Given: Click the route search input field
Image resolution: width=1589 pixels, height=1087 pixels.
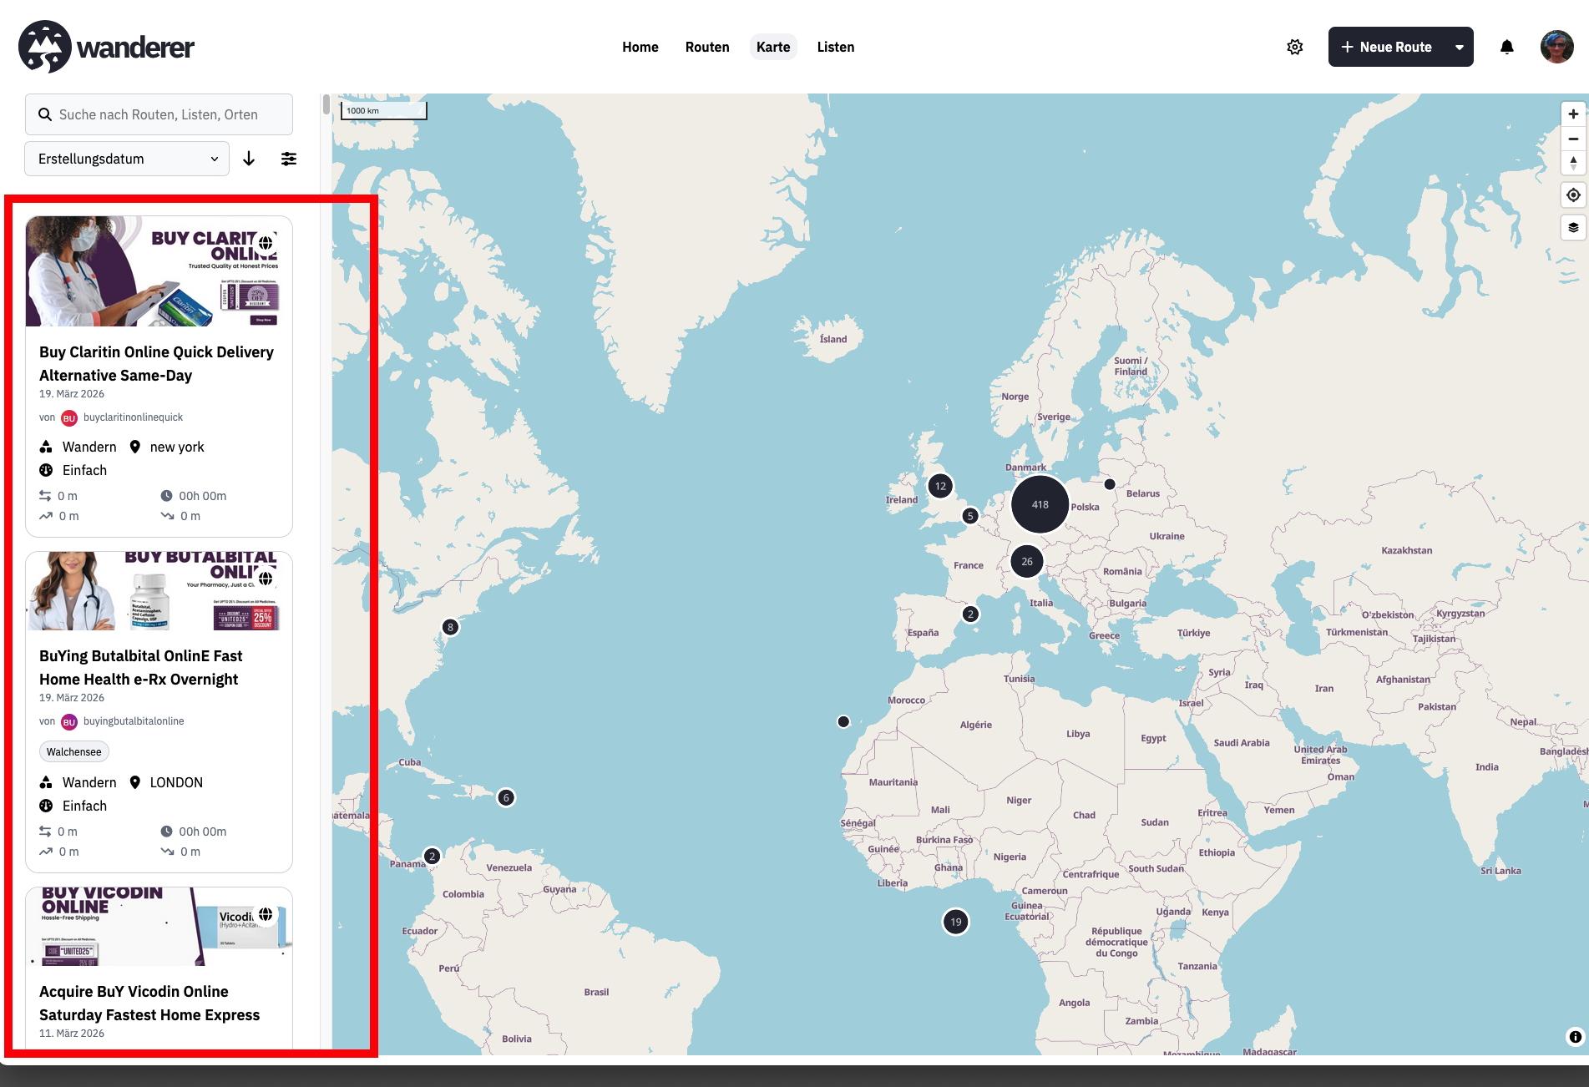Looking at the screenshot, I should 159,114.
